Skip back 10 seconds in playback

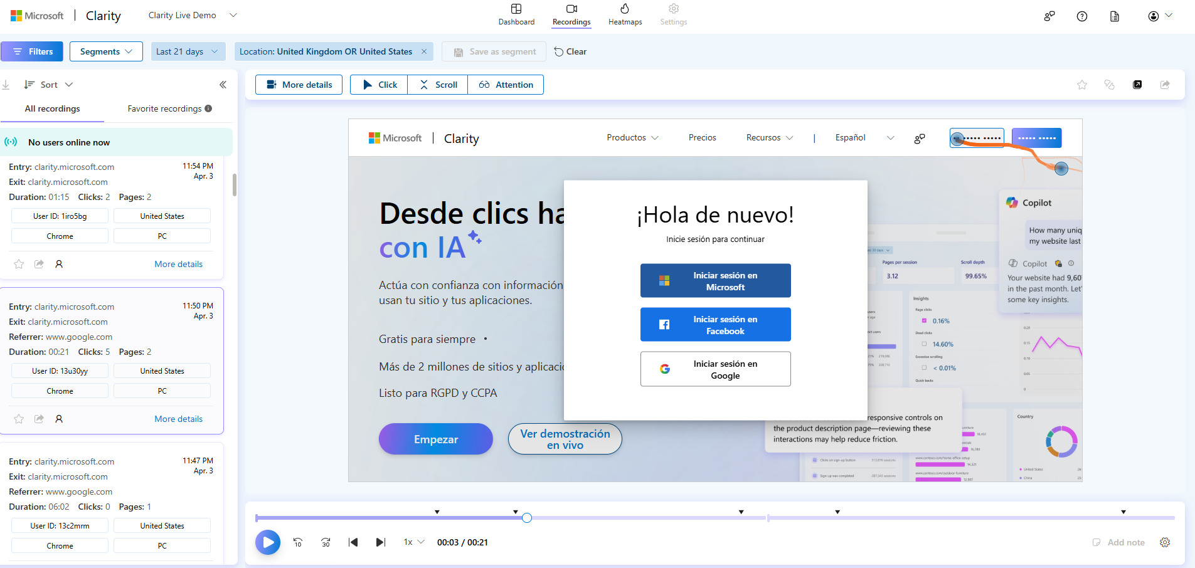click(x=297, y=542)
